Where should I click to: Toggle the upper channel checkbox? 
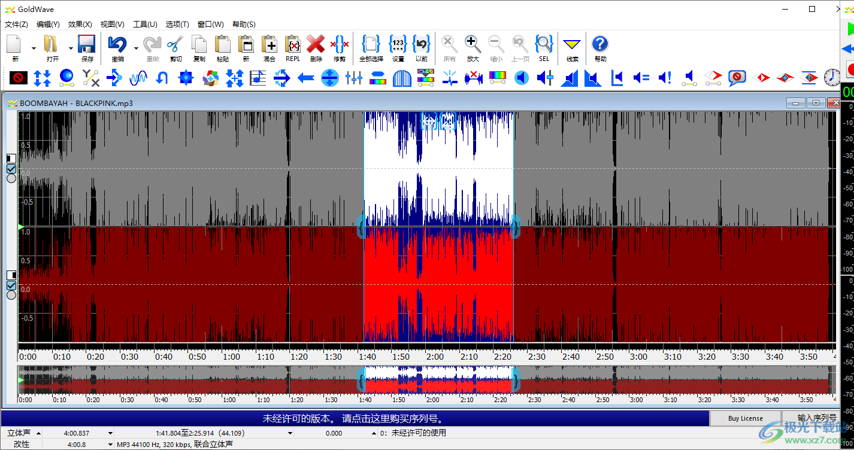click(11, 169)
